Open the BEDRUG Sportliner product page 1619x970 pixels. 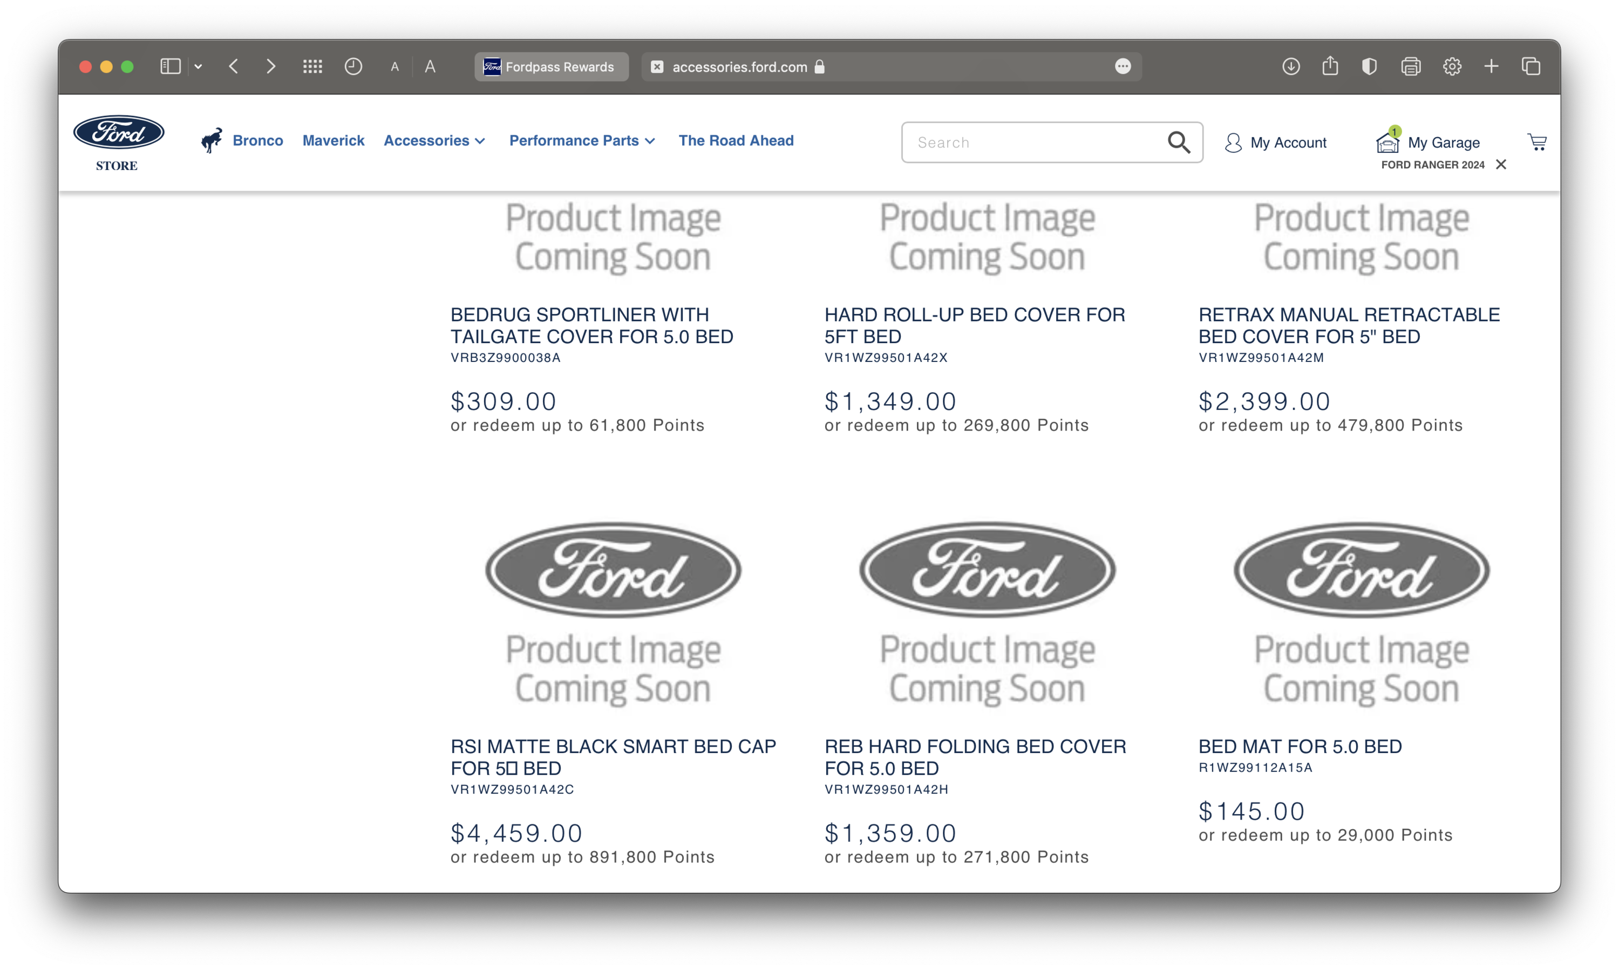591,325
